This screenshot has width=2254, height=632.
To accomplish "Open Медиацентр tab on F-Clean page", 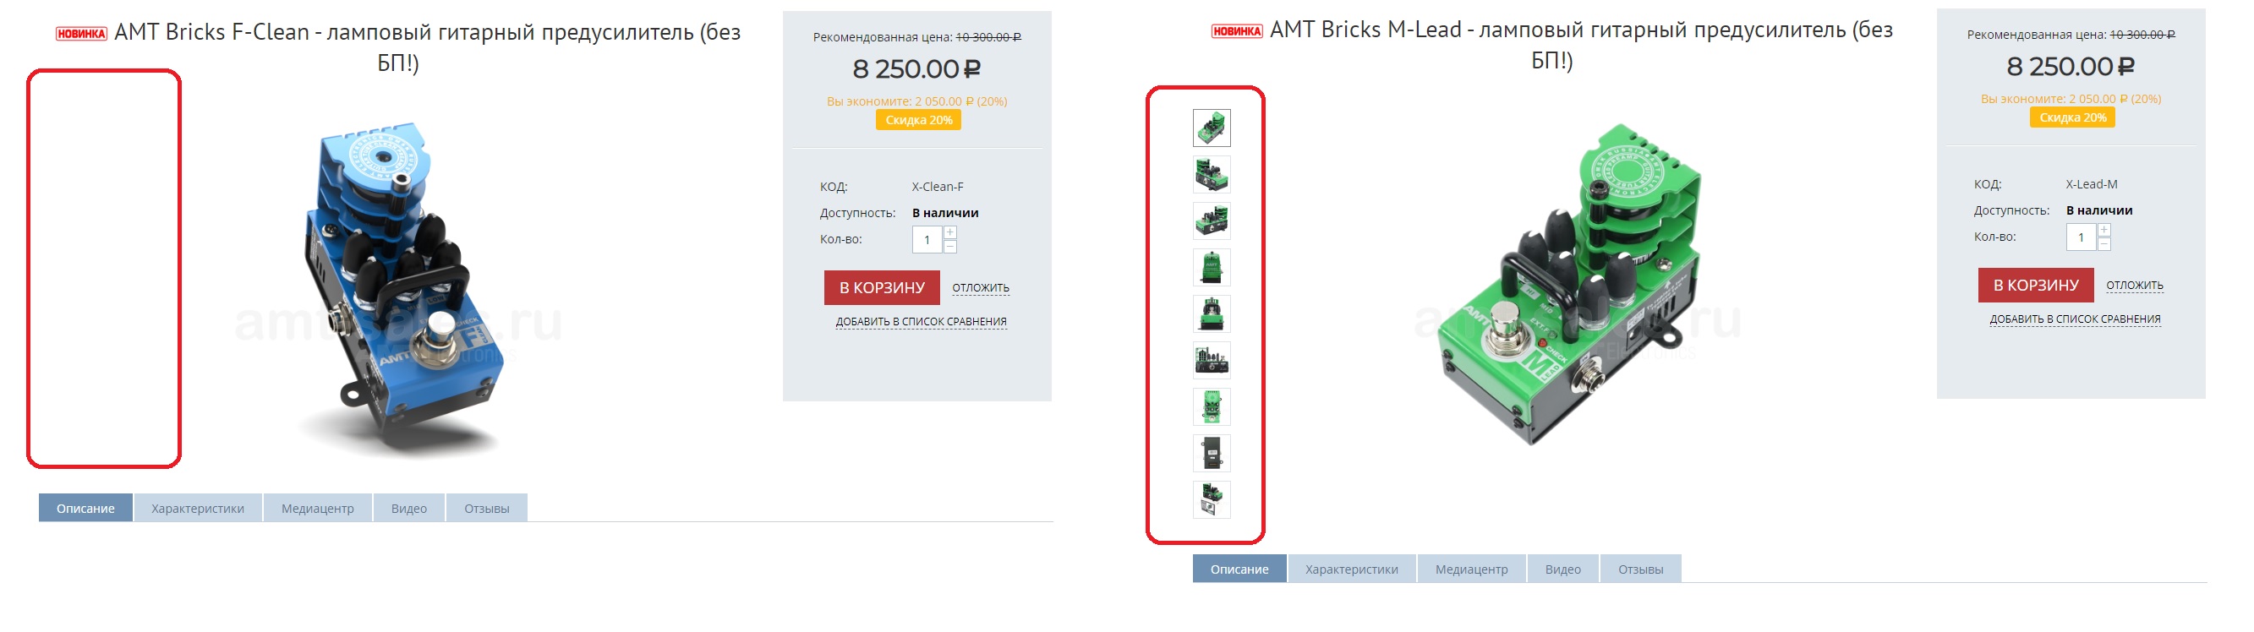I will tap(318, 508).
